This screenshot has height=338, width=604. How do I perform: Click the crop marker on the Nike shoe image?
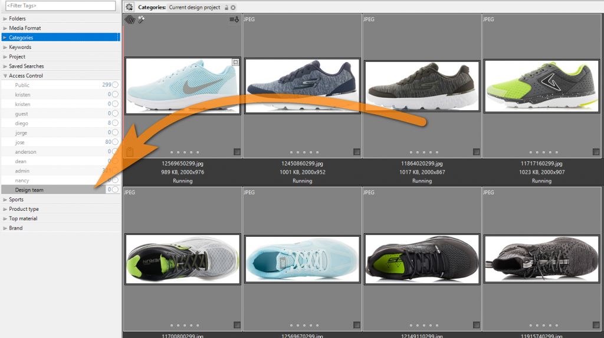(235, 62)
